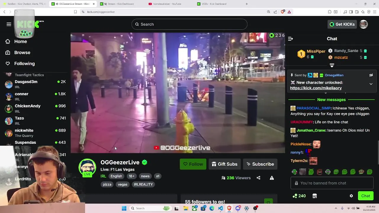Open Brave Rewards triangle icon

(289, 12)
